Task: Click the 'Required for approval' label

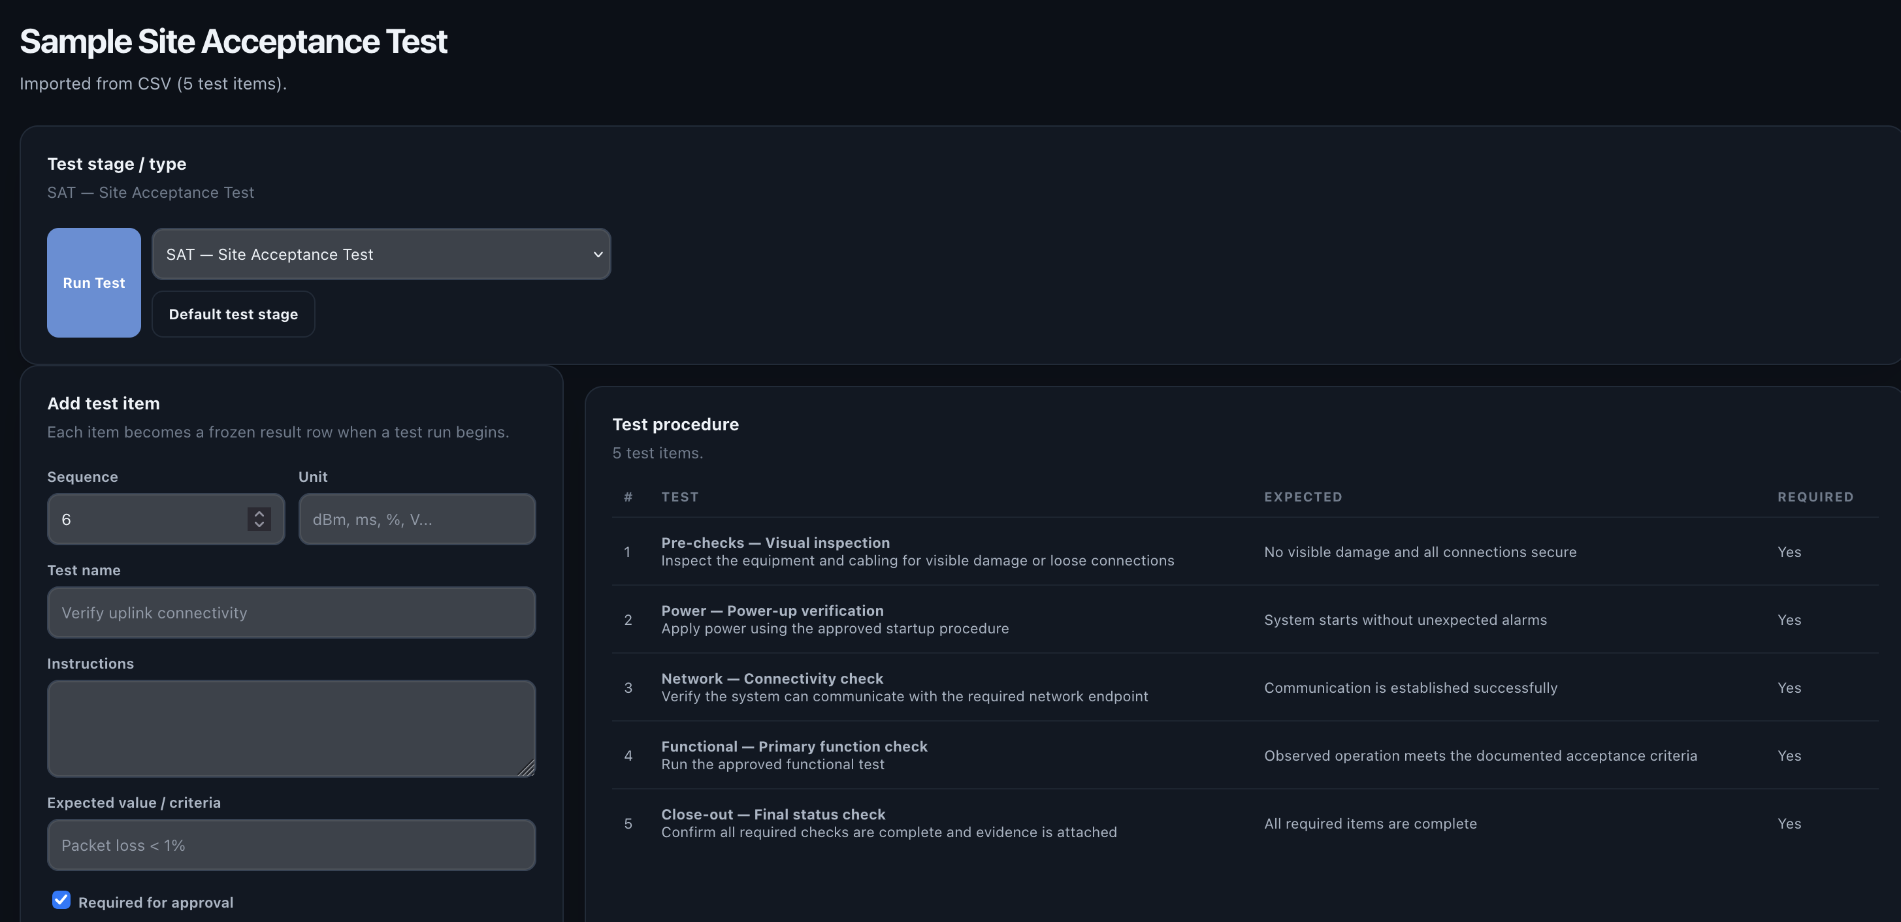Action: (155, 902)
